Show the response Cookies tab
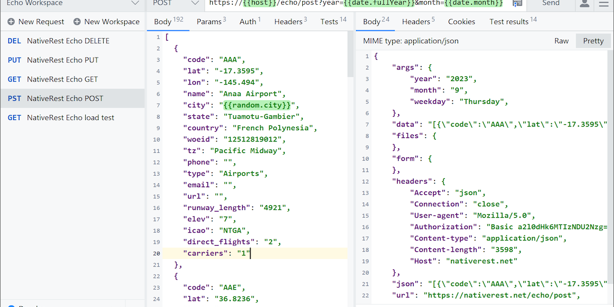614x307 pixels. click(461, 22)
